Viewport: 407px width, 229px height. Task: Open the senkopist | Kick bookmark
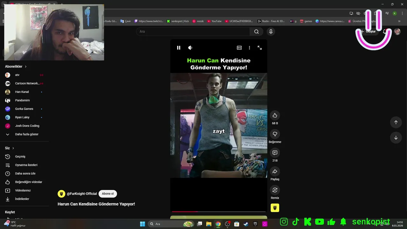pos(178,21)
